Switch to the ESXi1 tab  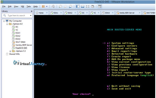(x=56, y=13)
